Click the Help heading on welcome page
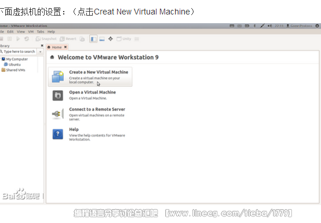Viewport: 321px width, 223px height. tap(74, 129)
